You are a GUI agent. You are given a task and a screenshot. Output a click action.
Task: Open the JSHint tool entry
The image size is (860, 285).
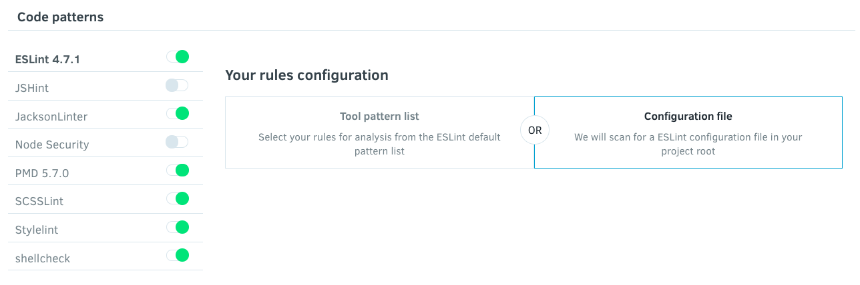32,88
